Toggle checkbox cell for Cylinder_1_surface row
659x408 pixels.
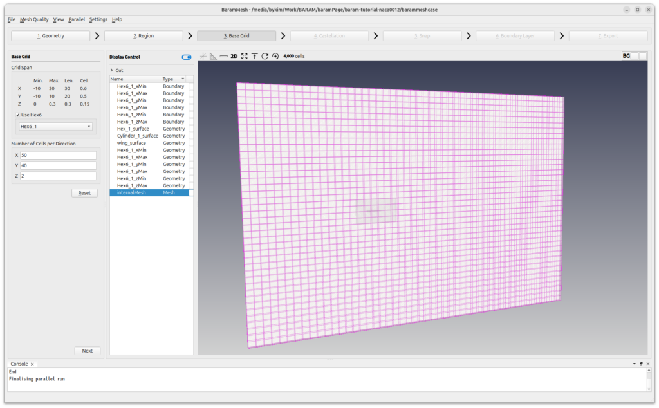coord(190,136)
